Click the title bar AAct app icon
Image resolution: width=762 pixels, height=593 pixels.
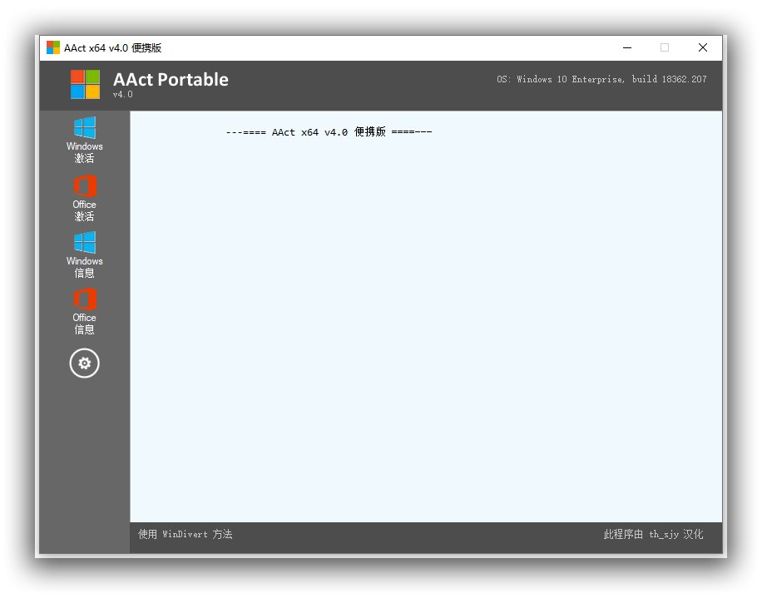click(x=53, y=47)
